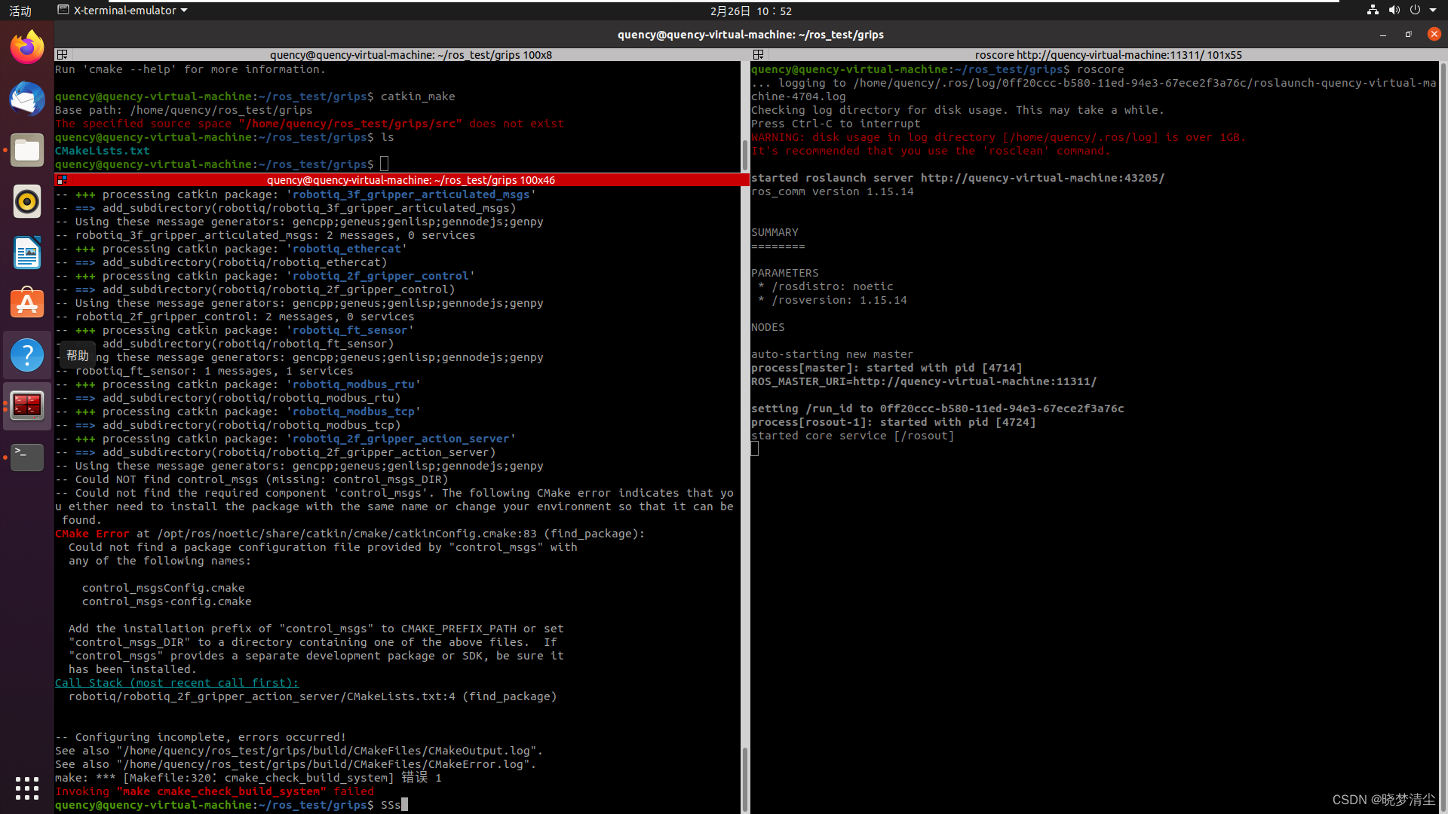Expand the system menu arrow
The image size is (1448, 814).
[1433, 11]
